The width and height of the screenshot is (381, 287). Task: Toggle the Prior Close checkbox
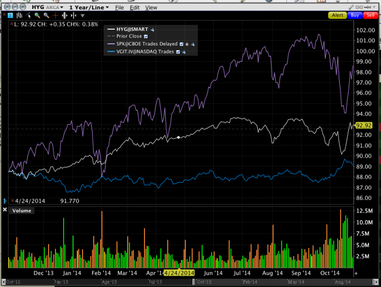pyautogui.click(x=146, y=36)
